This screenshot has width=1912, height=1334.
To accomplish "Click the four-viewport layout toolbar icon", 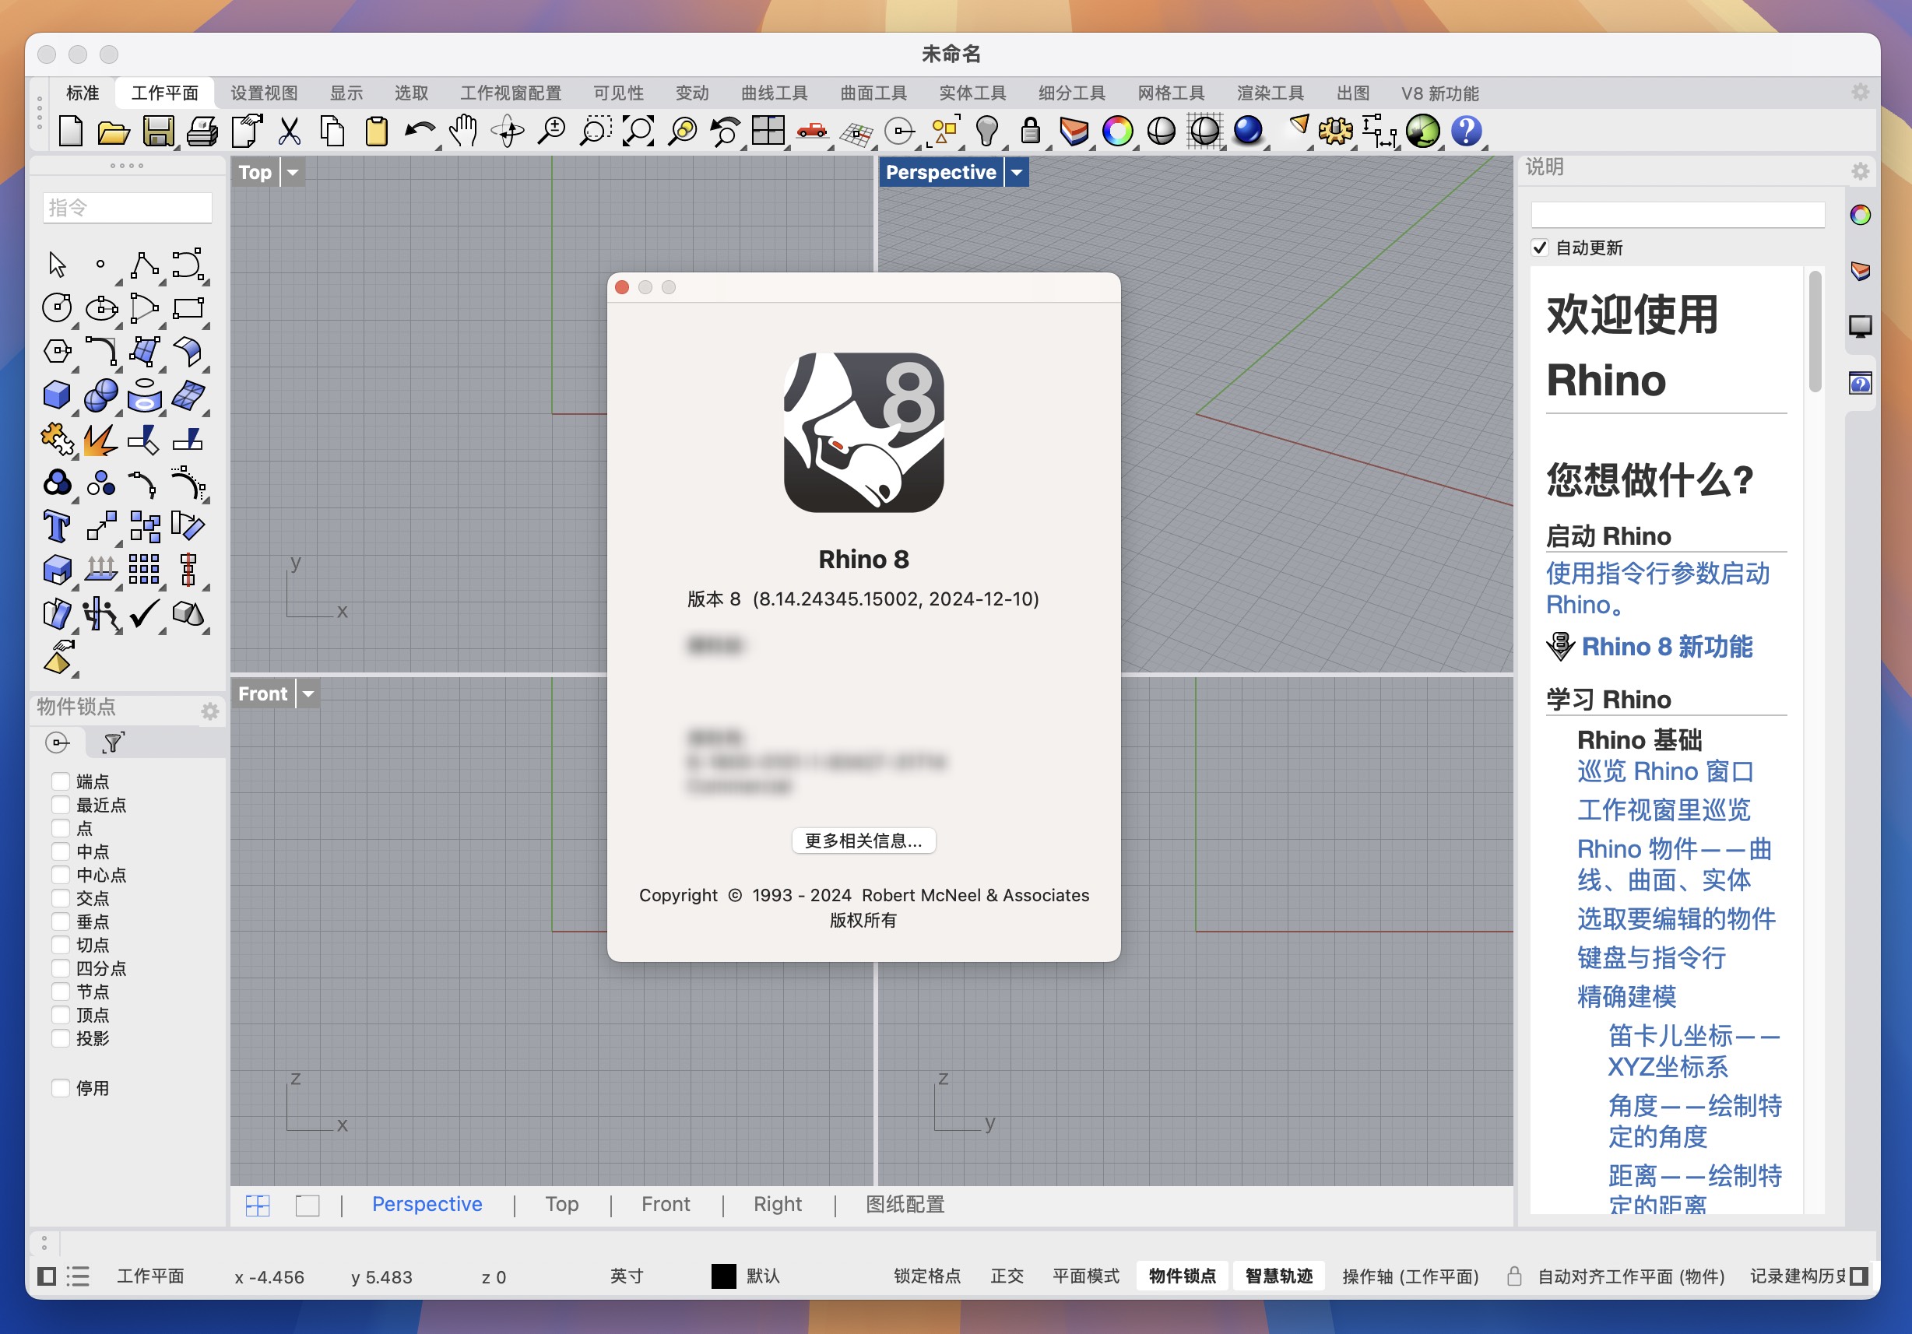I will tap(768, 131).
